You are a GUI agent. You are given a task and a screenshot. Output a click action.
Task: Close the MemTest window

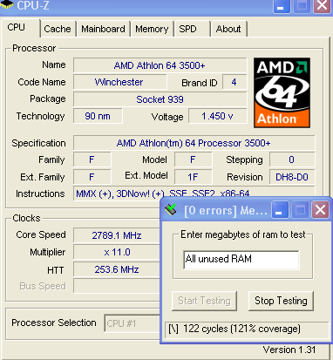tap(320, 209)
